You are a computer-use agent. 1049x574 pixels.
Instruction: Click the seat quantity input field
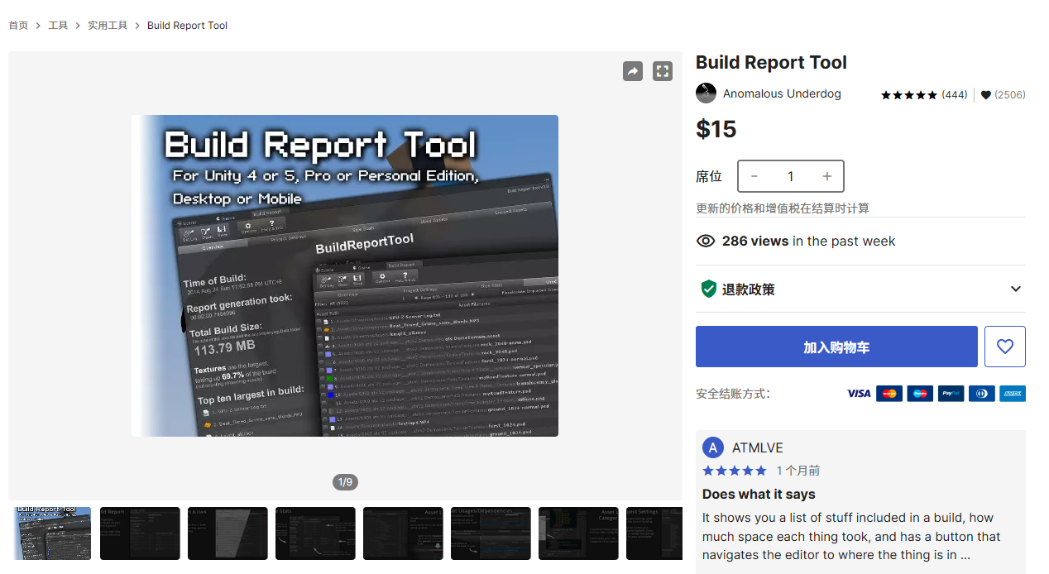pyautogui.click(x=791, y=176)
